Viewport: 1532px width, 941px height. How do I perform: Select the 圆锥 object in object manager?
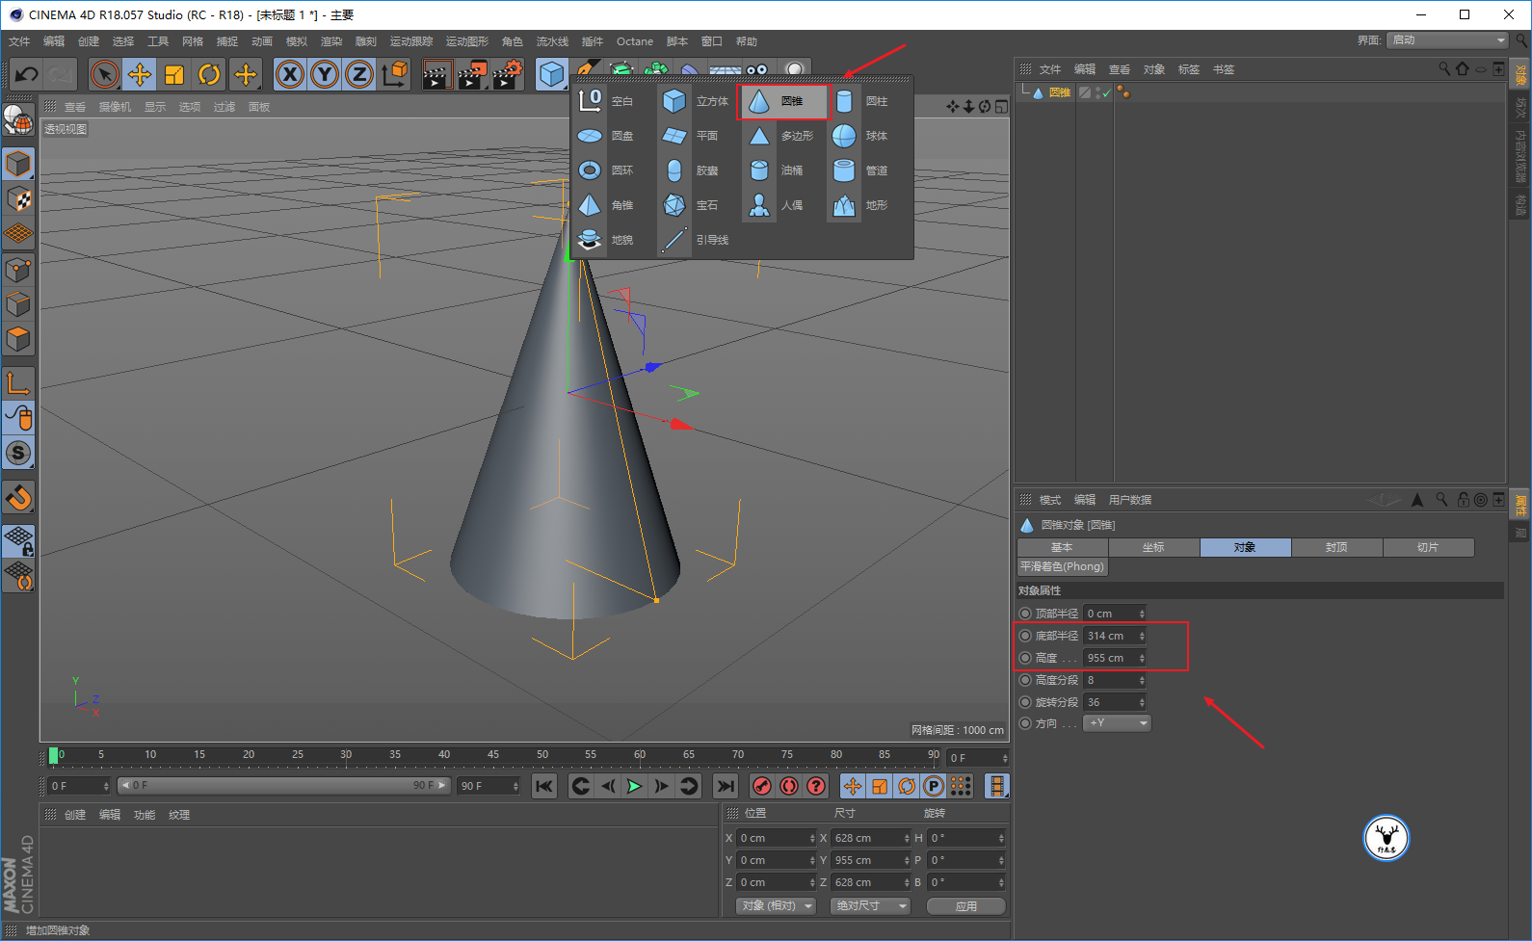1060,93
